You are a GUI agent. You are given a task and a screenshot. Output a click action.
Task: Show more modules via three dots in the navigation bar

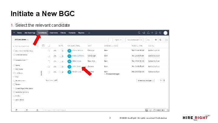coord(89,33)
